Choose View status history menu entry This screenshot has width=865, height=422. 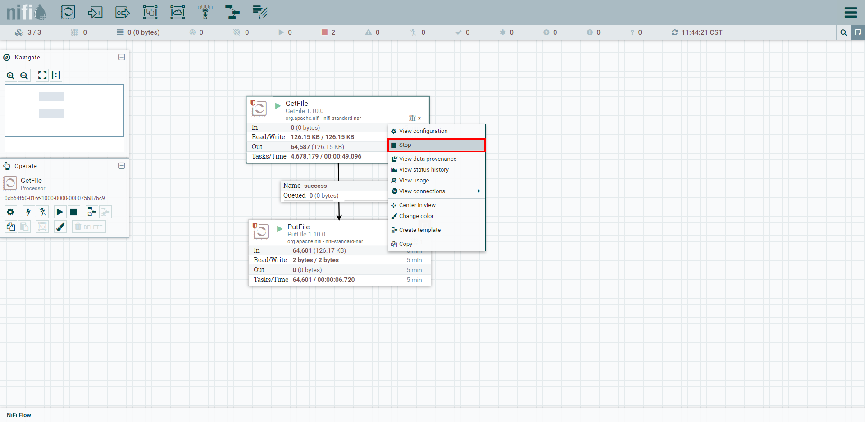pyautogui.click(x=437, y=170)
